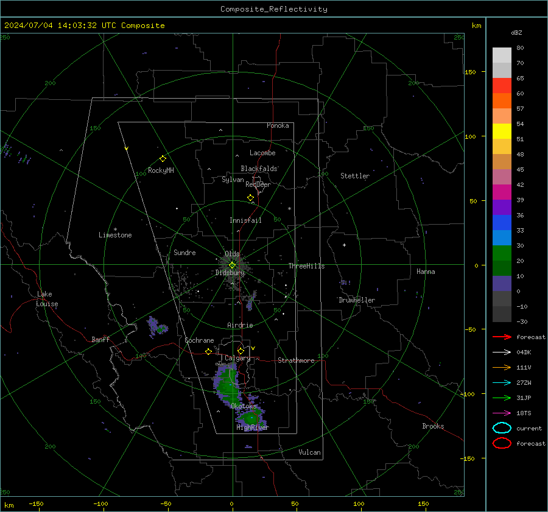Click the yellow radar-center diamond near Olds

pyautogui.click(x=232, y=265)
